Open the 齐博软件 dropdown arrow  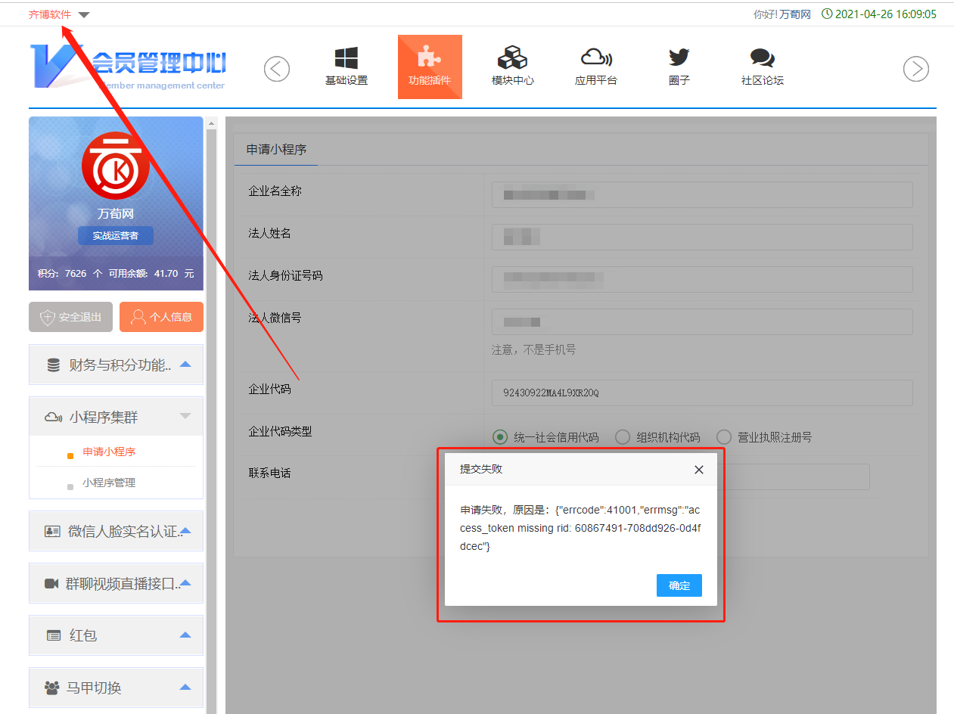(x=84, y=15)
